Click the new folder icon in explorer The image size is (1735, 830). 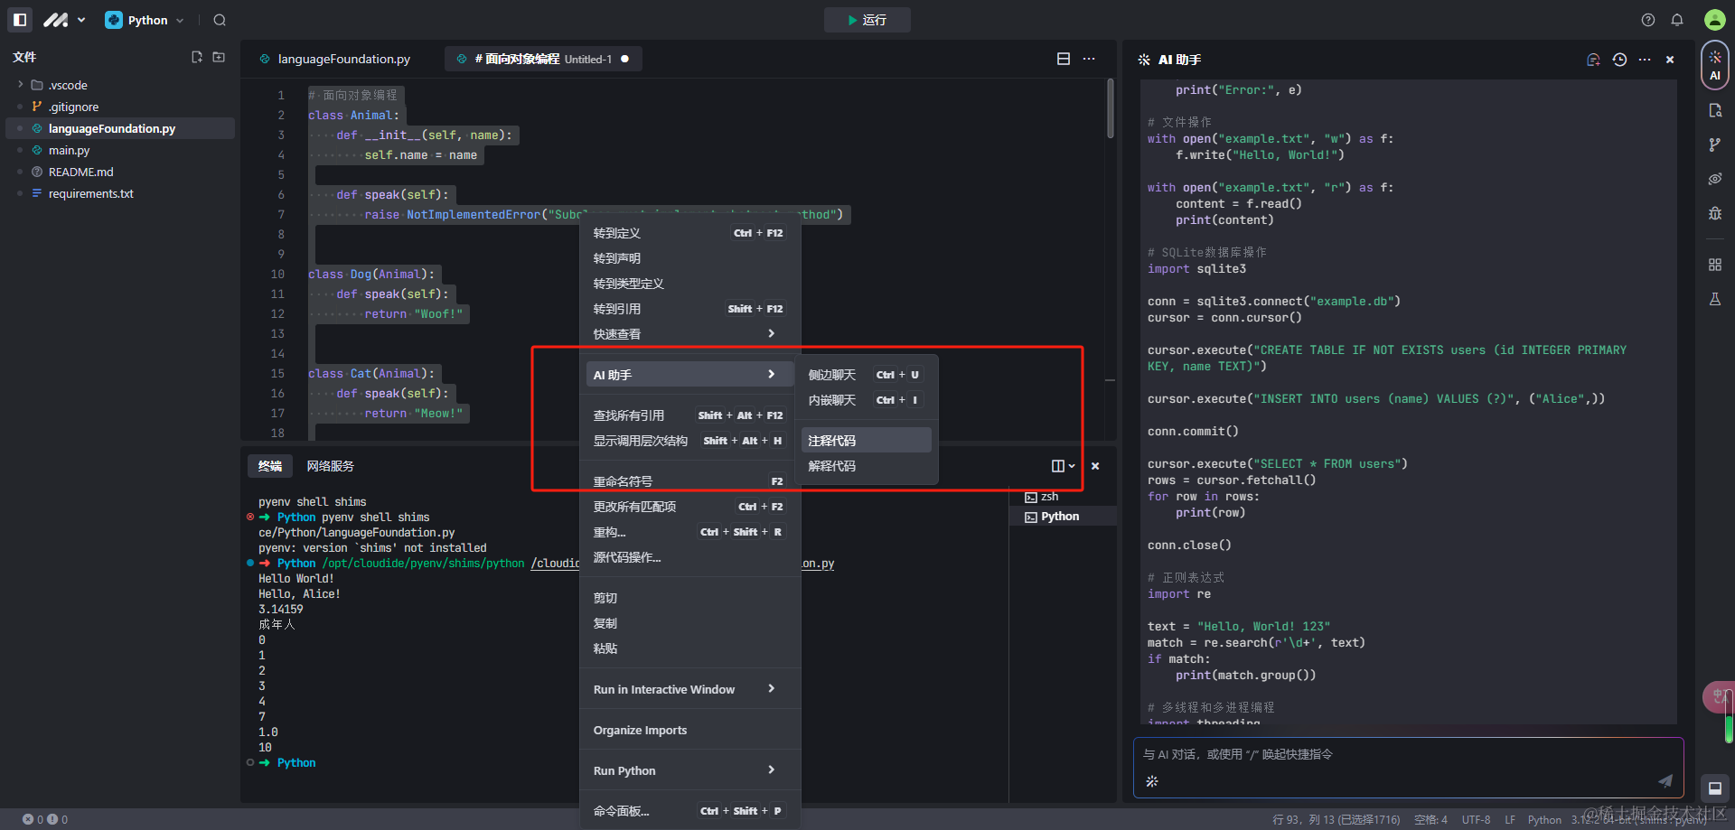point(219,57)
